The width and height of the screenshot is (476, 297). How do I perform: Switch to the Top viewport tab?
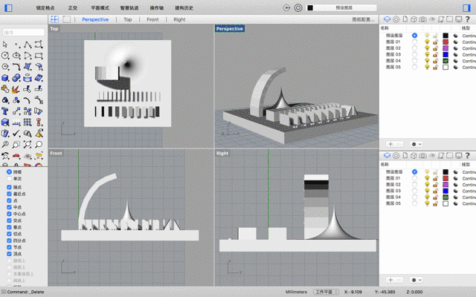point(127,19)
